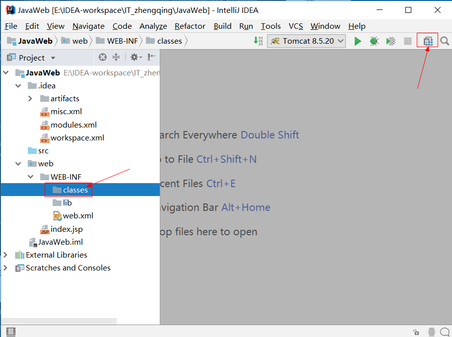Screen dimensions: 452x337
Task: Collapse all icon in Project panel
Action: [116, 57]
